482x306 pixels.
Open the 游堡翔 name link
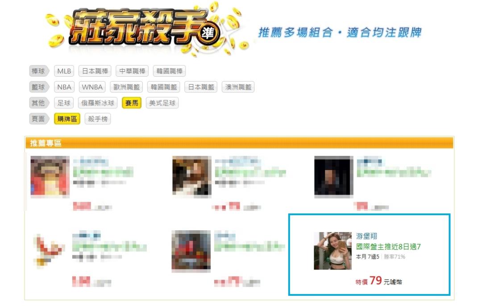(x=366, y=236)
